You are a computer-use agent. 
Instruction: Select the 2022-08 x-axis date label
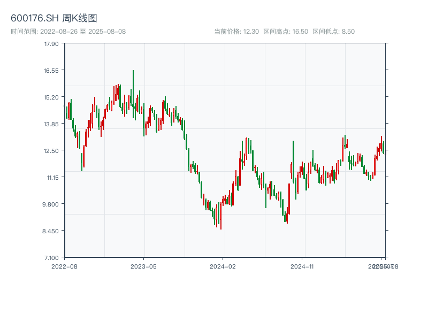click(64, 266)
